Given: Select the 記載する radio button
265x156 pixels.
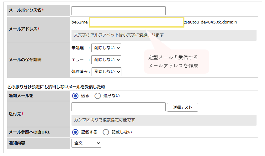Looking at the screenshot, I should pos(75,132).
